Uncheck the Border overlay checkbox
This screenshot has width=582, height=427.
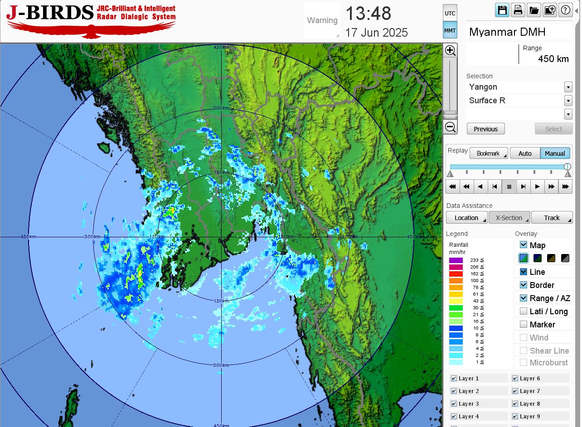[524, 285]
